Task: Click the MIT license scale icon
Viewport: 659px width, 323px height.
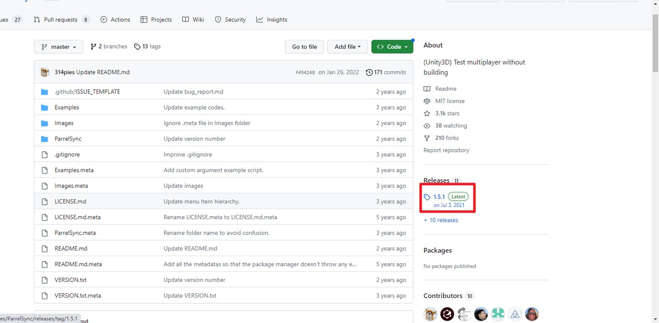Action: [427, 101]
